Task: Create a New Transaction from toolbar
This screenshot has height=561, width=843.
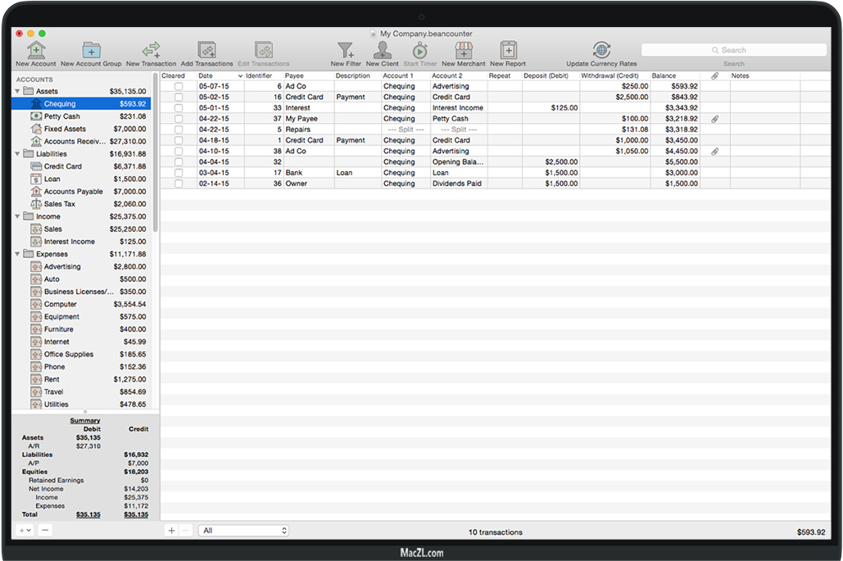Action: click(151, 51)
